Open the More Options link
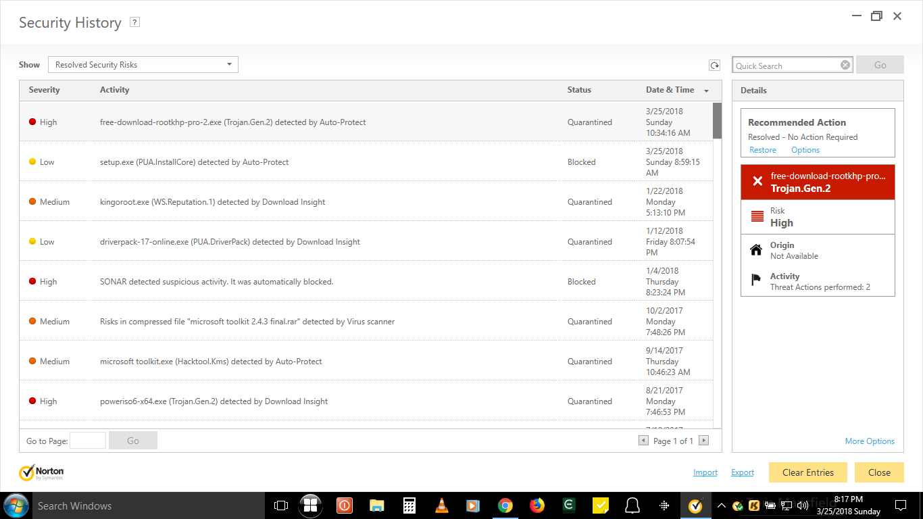 pos(870,441)
